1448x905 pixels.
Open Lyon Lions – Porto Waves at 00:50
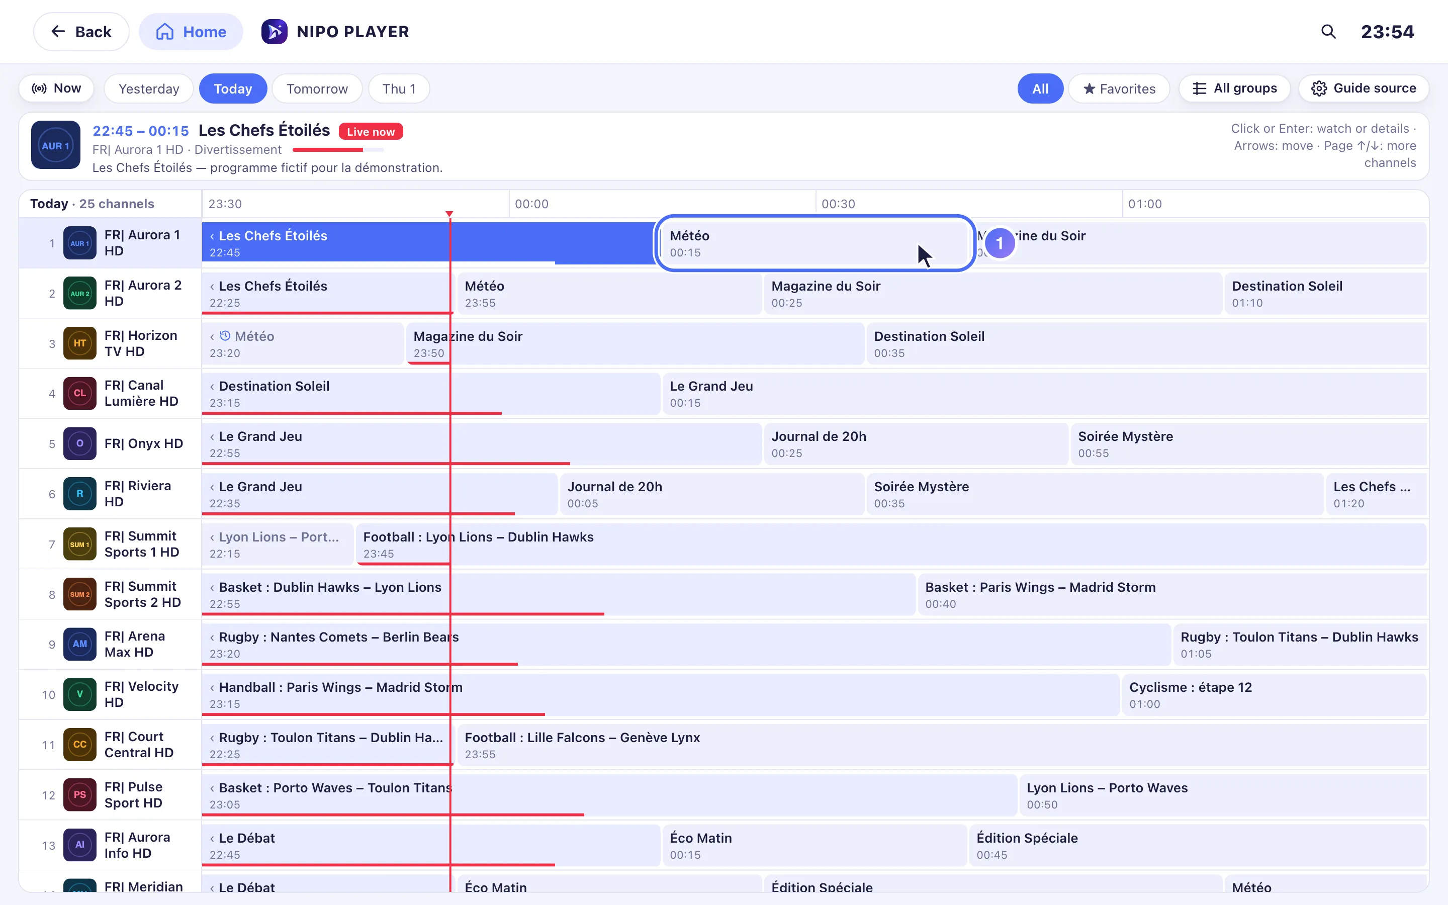(x=1224, y=795)
